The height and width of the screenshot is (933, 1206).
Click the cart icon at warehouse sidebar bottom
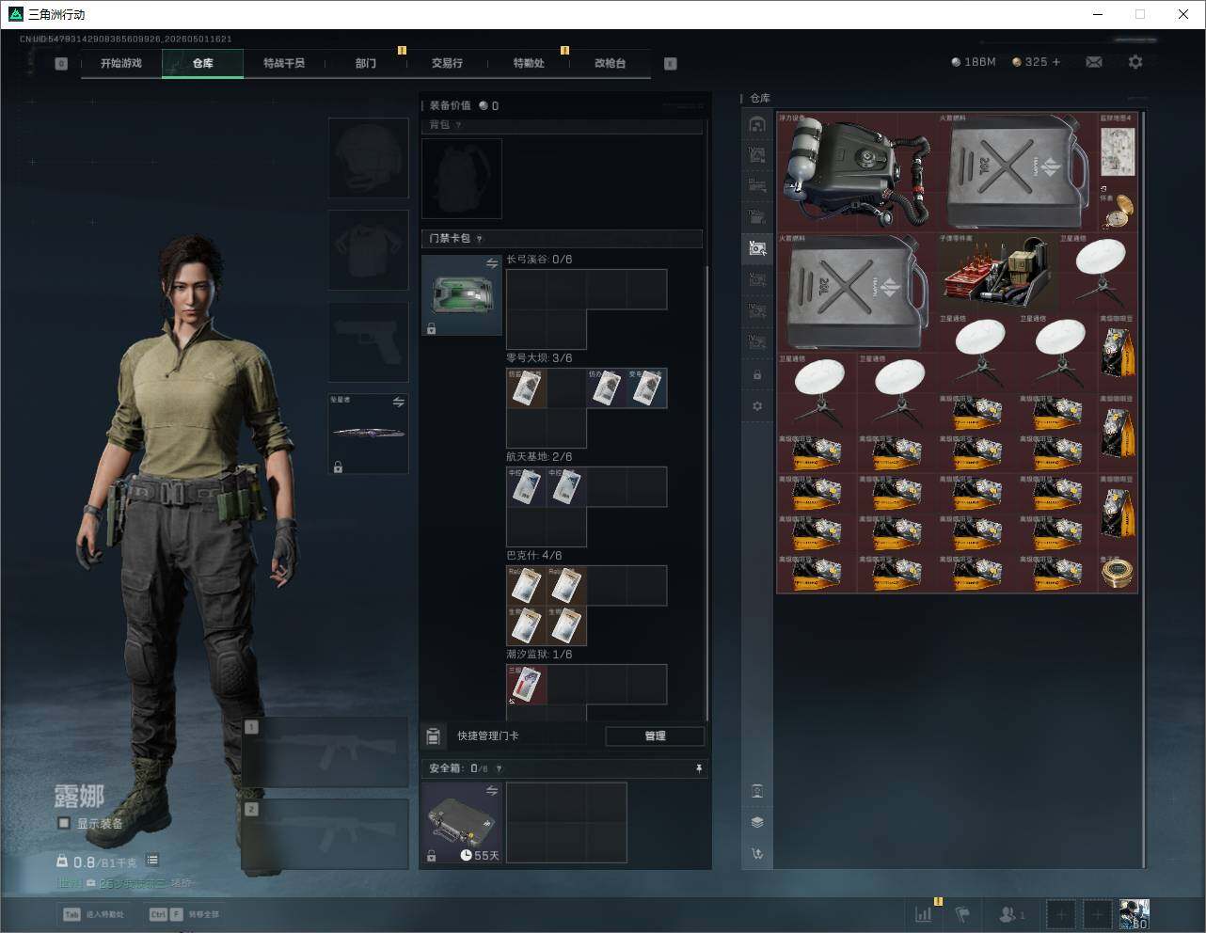pos(757,854)
